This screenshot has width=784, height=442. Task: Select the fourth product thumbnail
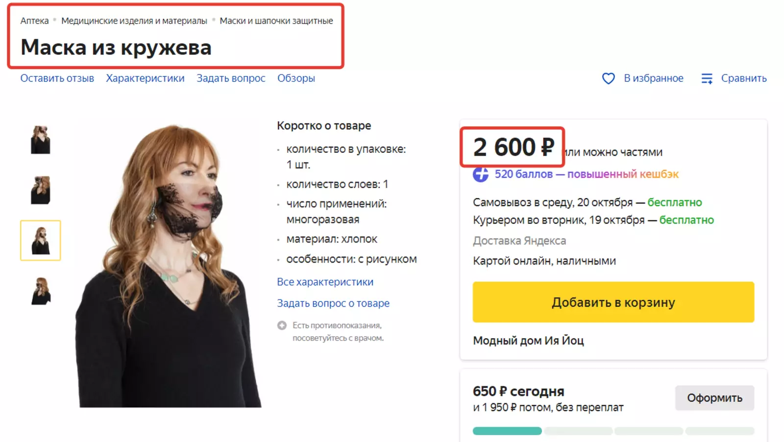(x=41, y=291)
